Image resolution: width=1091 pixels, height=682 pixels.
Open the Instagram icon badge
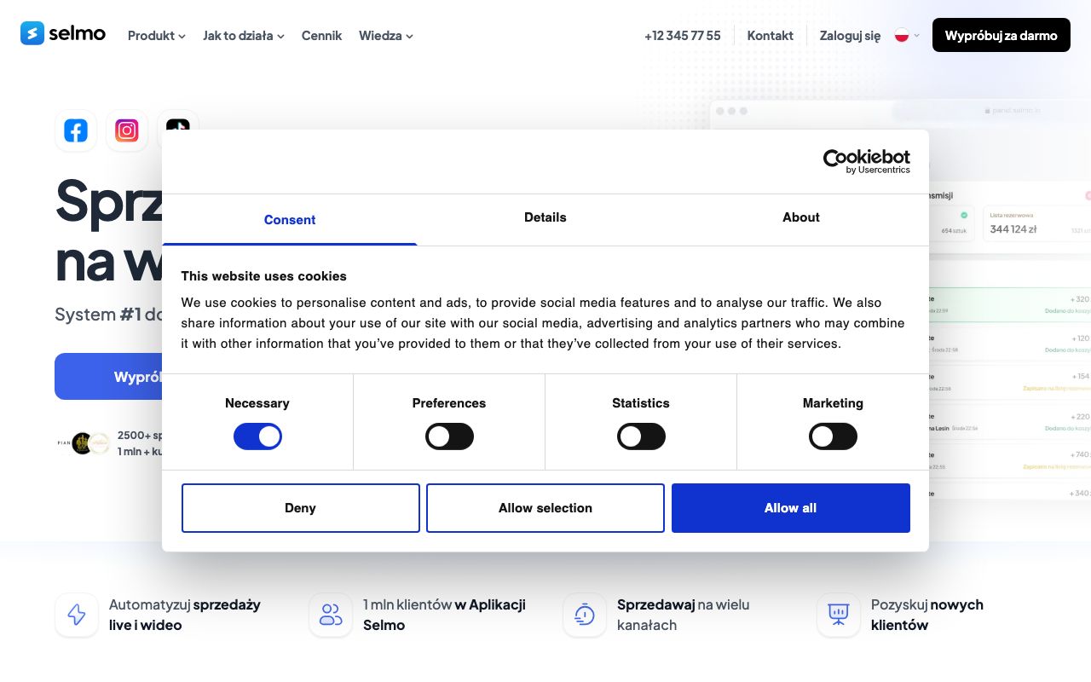127,130
